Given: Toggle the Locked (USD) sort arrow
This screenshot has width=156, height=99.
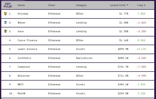Looking at the screenshot, I should coord(128,5).
